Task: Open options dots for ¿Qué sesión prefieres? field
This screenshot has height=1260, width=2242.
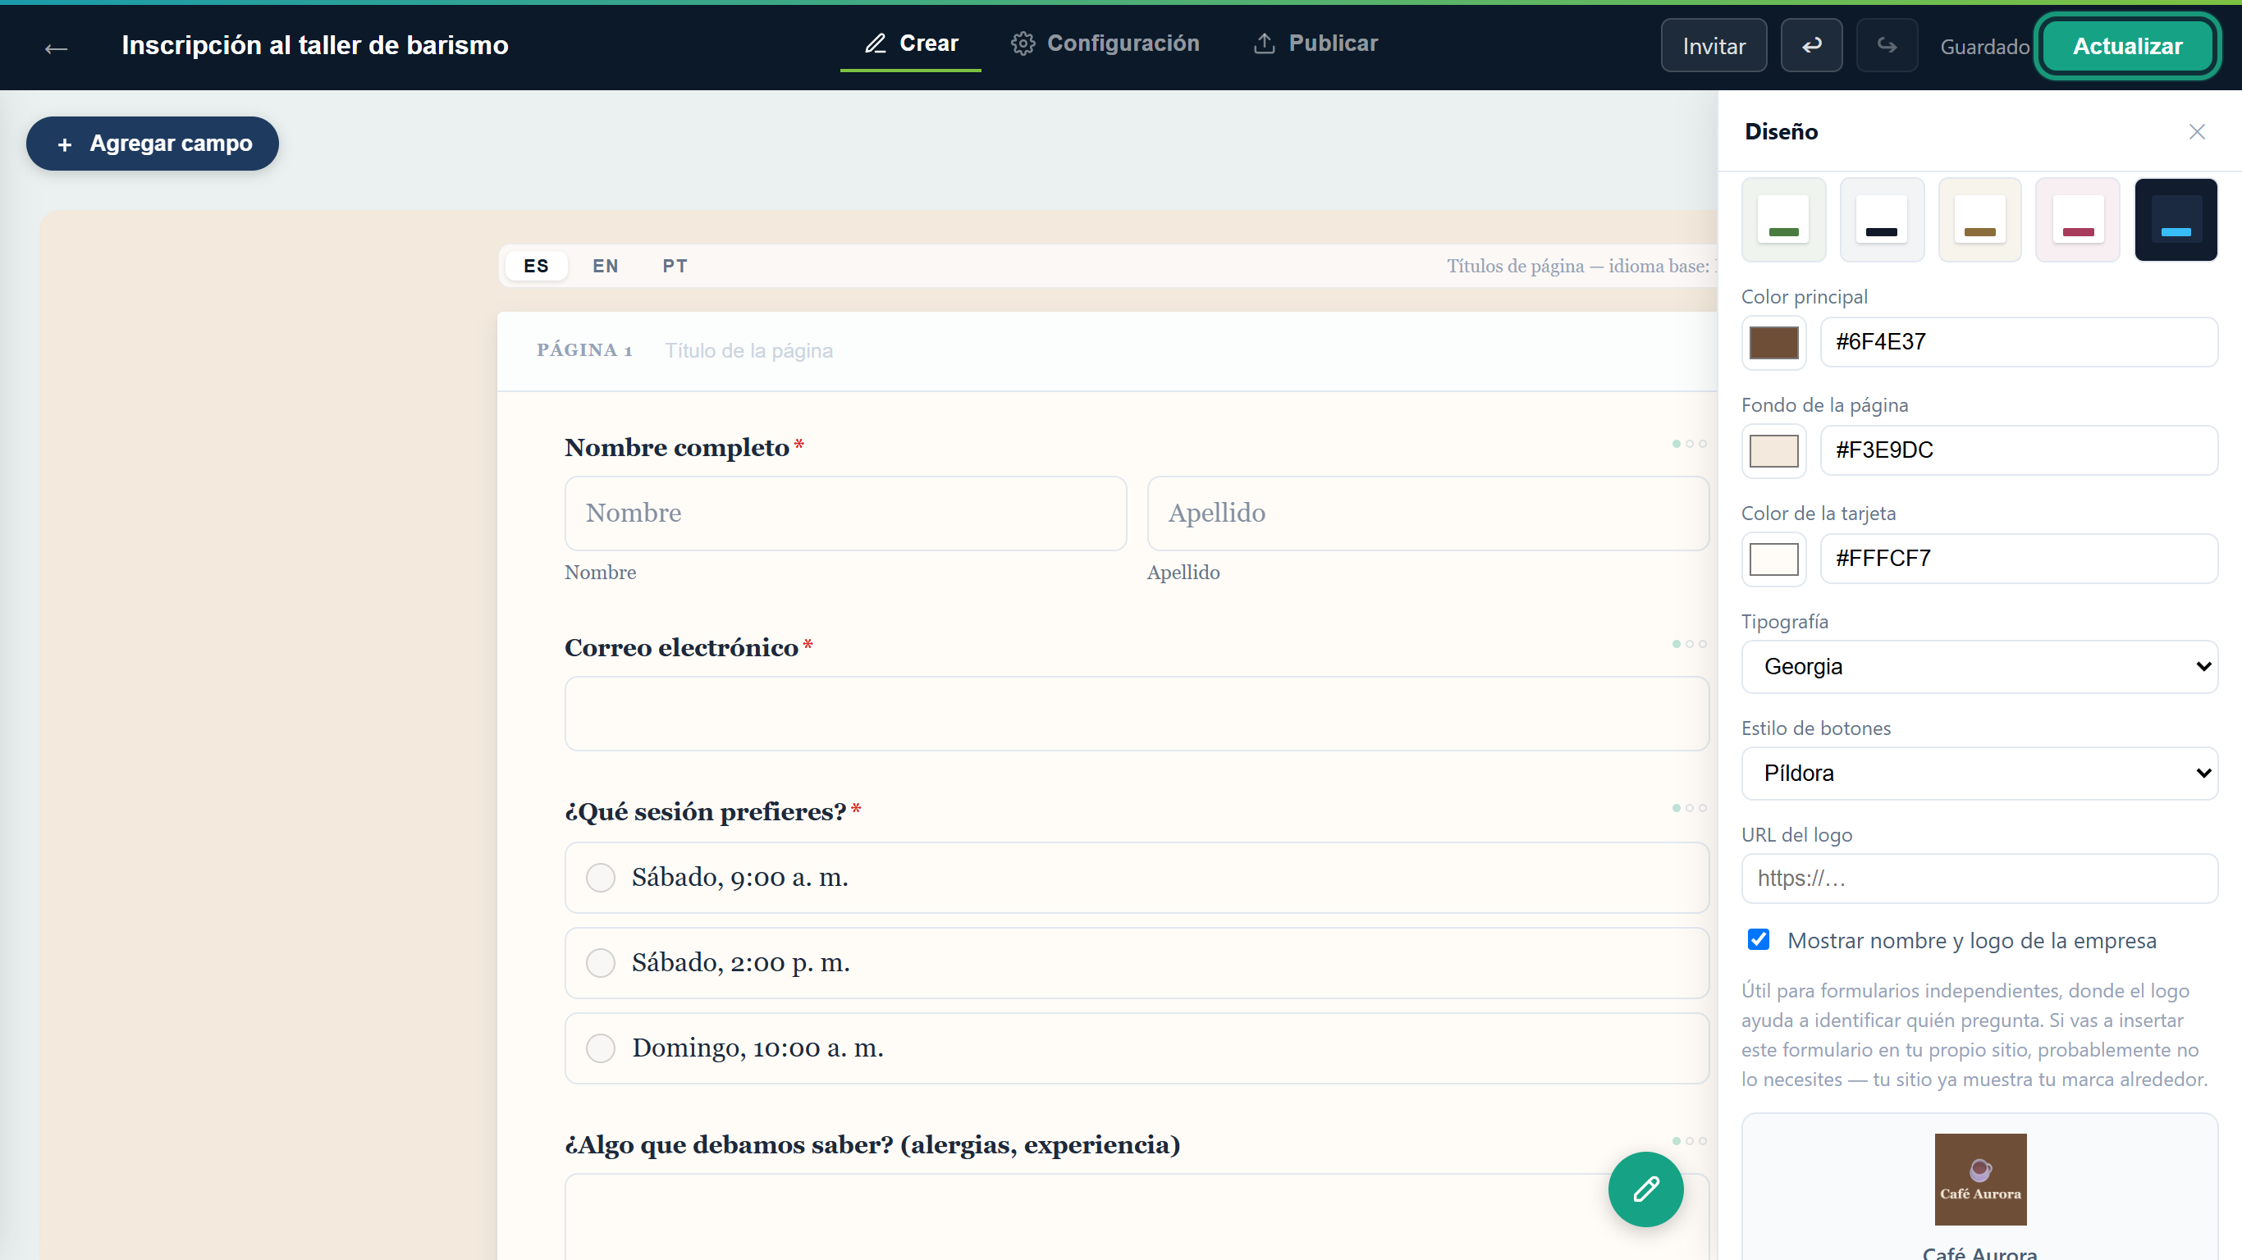Action: pyautogui.click(x=1688, y=807)
